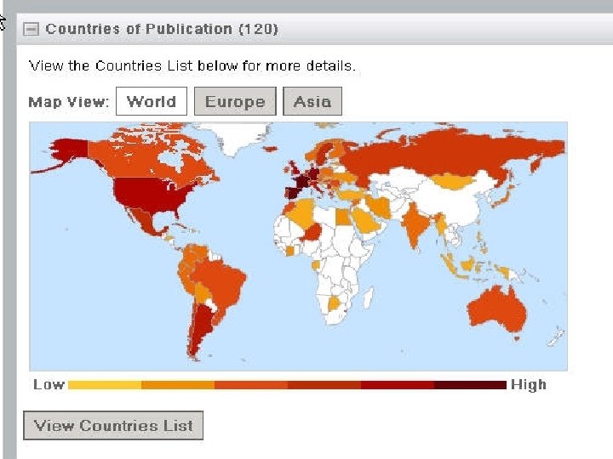Click the Countries of Publication (120) heading

162,29
